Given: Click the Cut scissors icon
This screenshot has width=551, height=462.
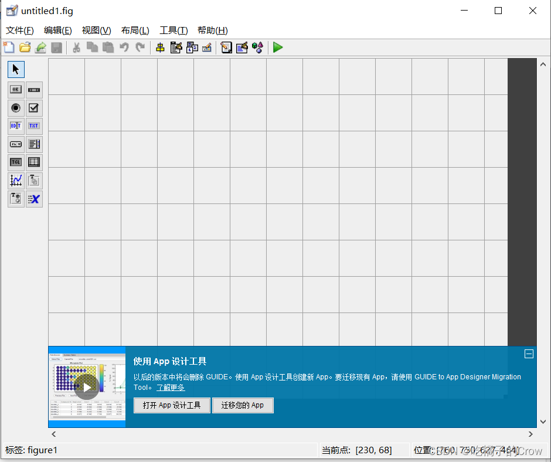Looking at the screenshot, I should [76, 47].
